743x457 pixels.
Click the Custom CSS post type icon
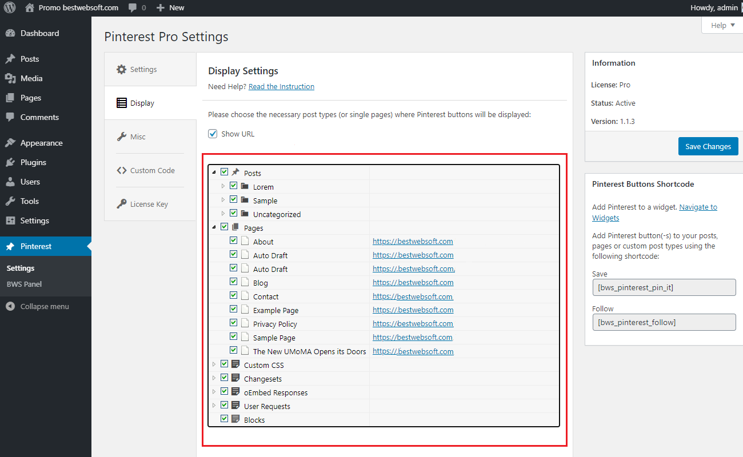click(235, 364)
